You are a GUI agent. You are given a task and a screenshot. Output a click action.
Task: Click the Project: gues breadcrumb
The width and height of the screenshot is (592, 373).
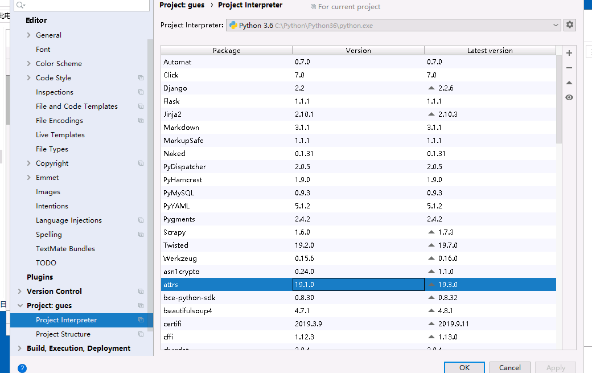pos(182,5)
